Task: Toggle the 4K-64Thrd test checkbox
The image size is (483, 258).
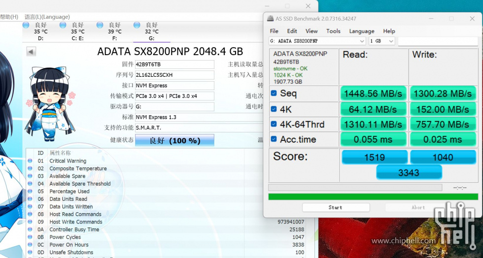Action: click(274, 124)
